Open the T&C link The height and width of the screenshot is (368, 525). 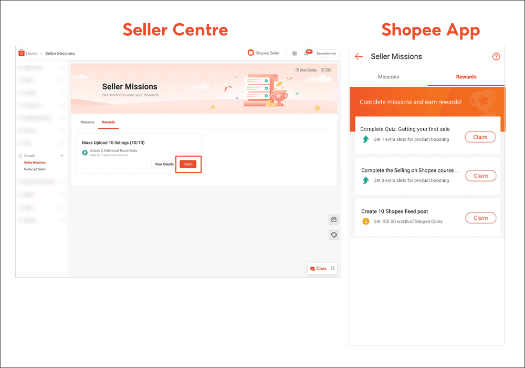pos(326,70)
